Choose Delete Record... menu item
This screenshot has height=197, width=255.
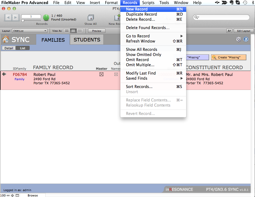pos(153,19)
